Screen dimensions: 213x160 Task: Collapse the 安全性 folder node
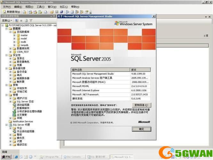6,55
